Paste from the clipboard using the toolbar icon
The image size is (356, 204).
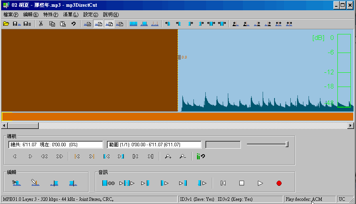[x=63, y=24]
